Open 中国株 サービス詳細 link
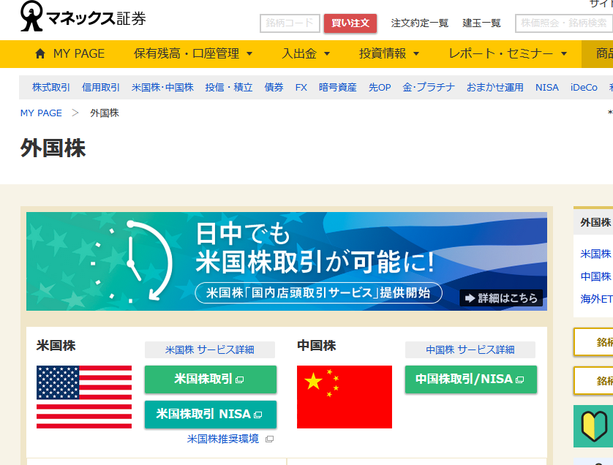613x465 pixels. [x=470, y=349]
